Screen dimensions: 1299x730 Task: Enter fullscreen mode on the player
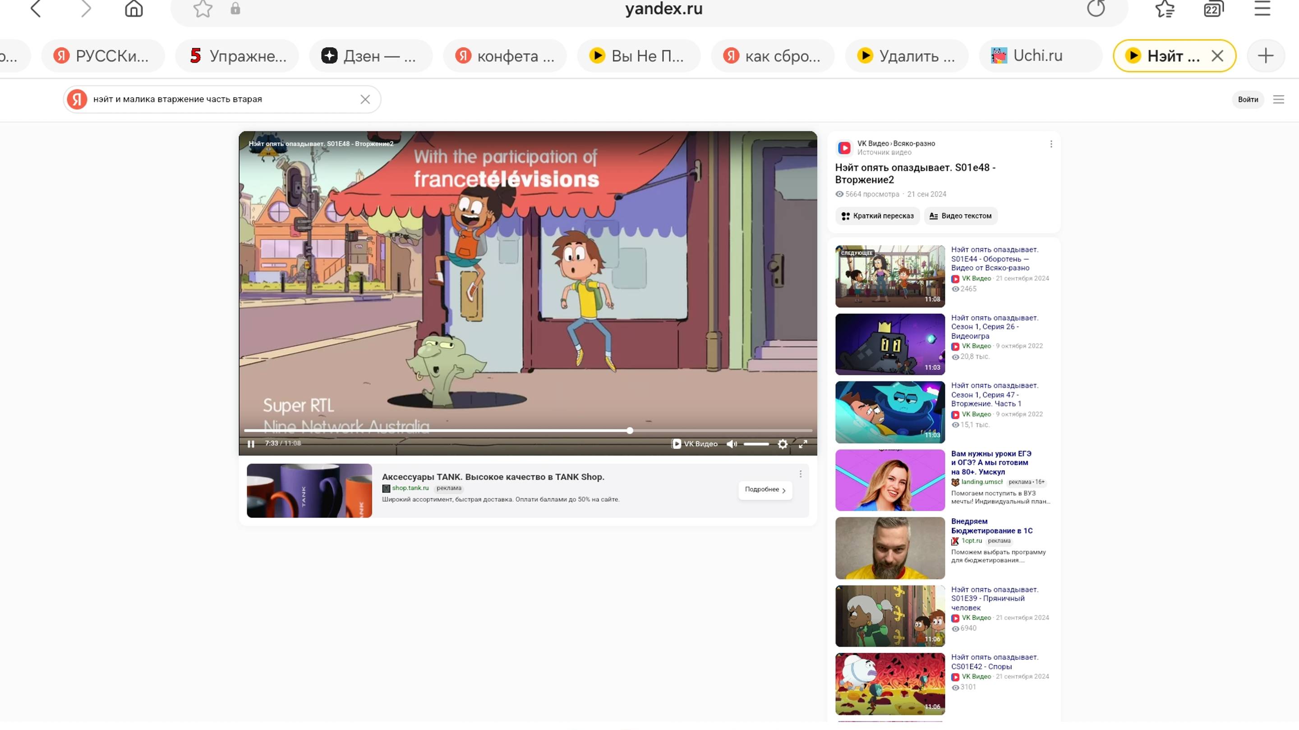[803, 444]
